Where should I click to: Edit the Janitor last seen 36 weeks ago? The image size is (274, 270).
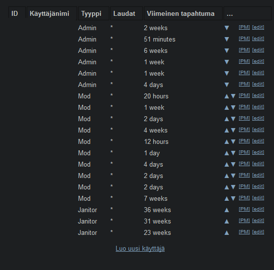tap(258, 209)
